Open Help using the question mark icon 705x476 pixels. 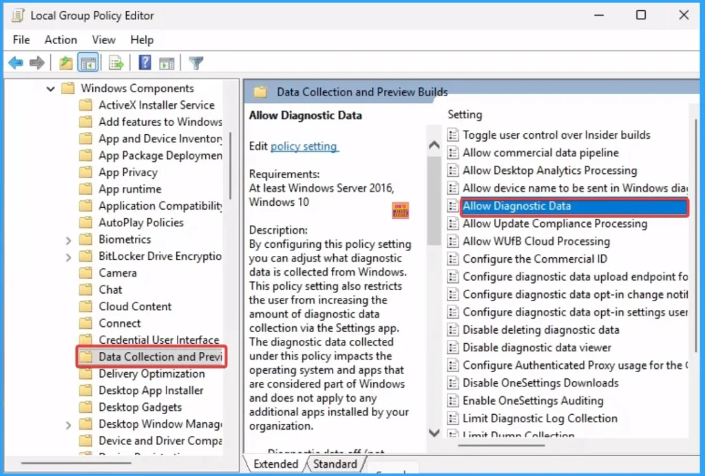point(145,63)
